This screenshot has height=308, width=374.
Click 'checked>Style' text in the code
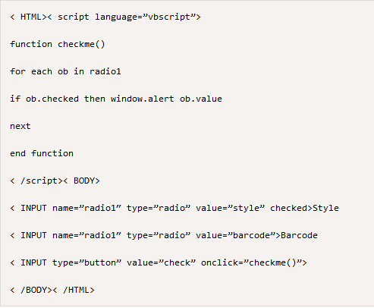304,208
